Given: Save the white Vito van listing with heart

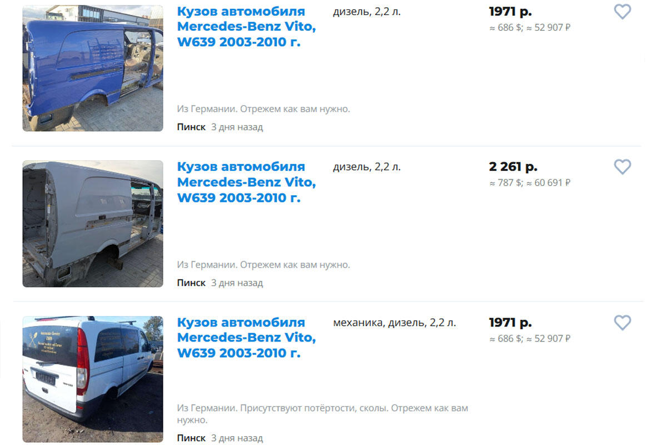Looking at the screenshot, I should click(623, 322).
